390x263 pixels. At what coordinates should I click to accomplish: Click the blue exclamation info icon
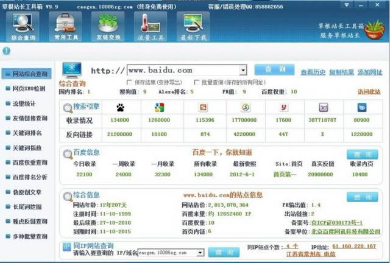click(7, 51)
